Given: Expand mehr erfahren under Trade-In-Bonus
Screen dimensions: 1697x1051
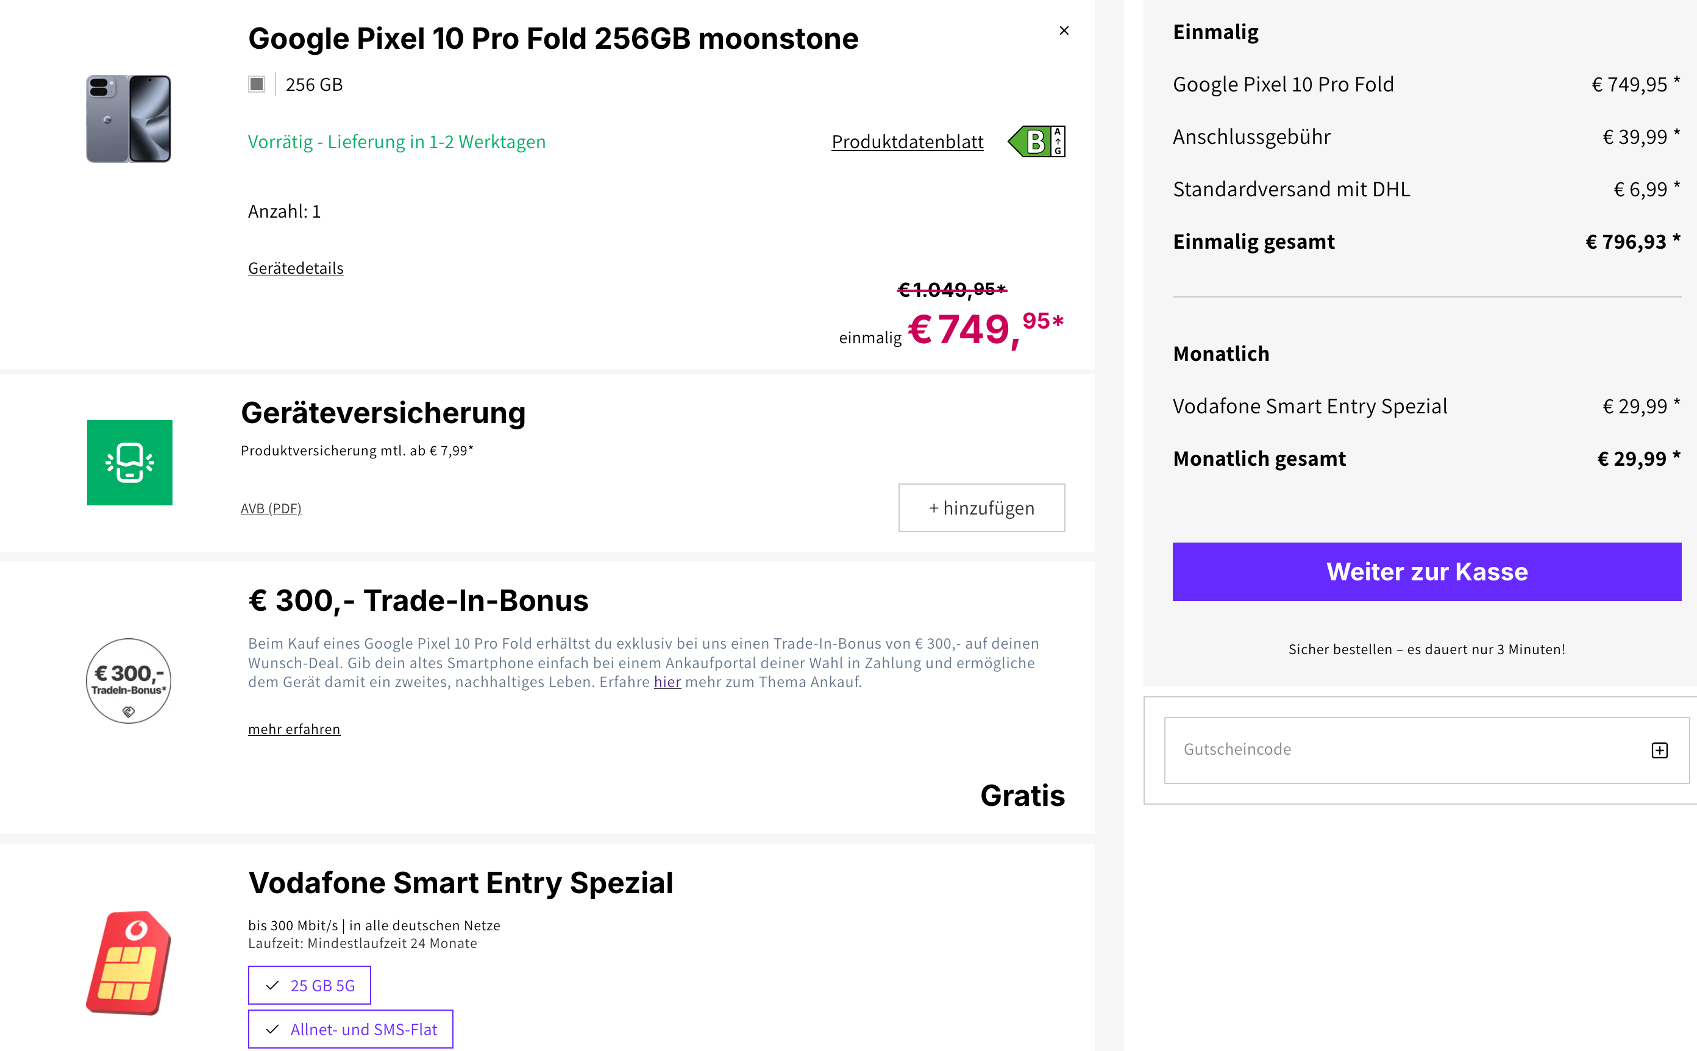Looking at the screenshot, I should 294,729.
